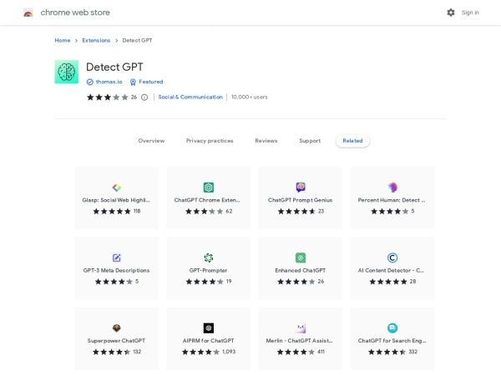The height and width of the screenshot is (375, 501).
Task: Click the Sign in link
Action: pyautogui.click(x=470, y=12)
